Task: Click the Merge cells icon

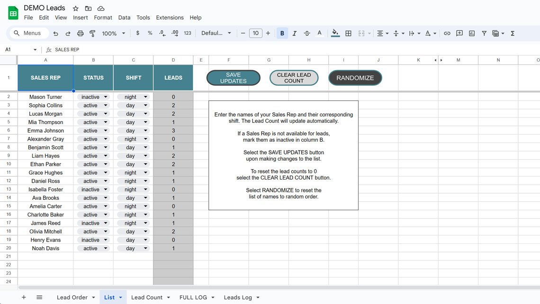Action: (361, 34)
